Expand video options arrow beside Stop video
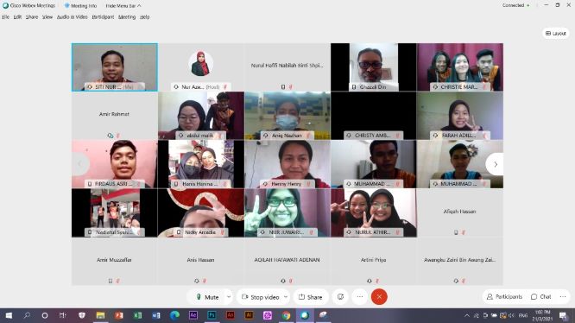 click(286, 297)
